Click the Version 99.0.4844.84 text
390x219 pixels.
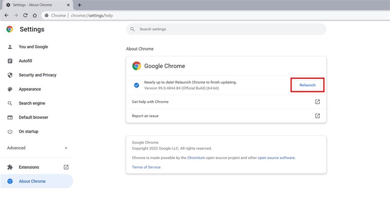[181, 89]
